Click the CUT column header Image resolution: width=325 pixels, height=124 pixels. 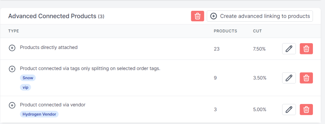pyautogui.click(x=257, y=31)
